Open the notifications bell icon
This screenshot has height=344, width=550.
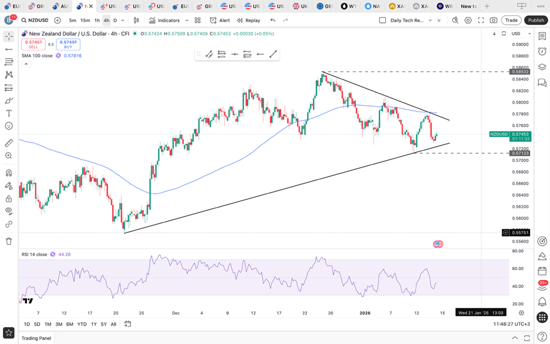pyautogui.click(x=542, y=302)
